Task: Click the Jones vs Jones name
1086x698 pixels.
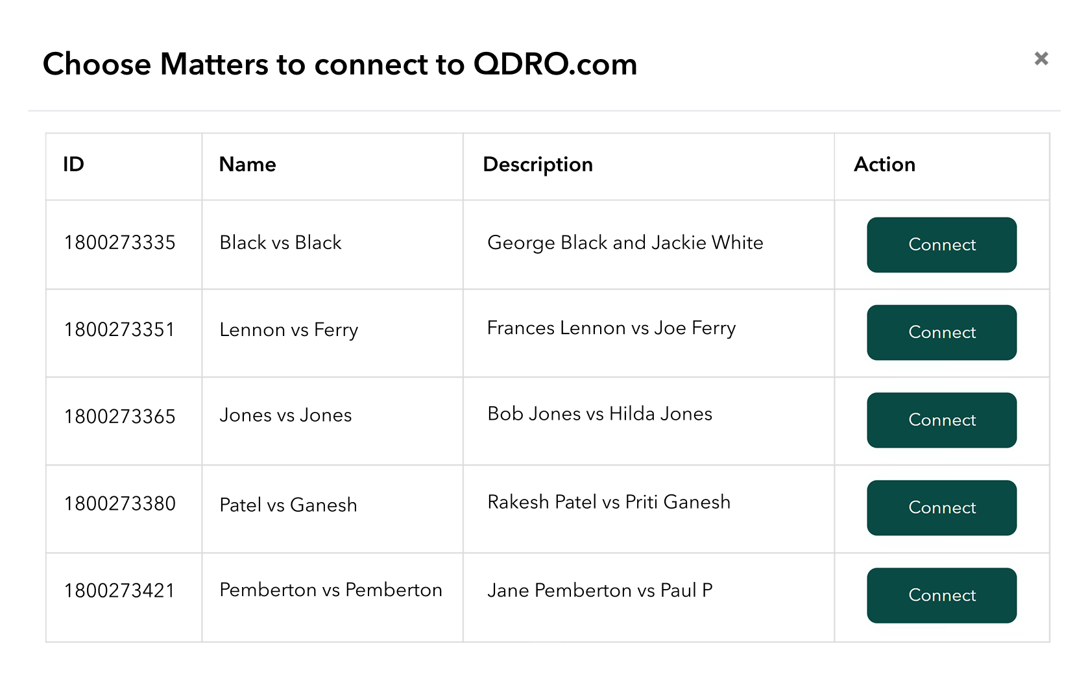Action: 285,415
